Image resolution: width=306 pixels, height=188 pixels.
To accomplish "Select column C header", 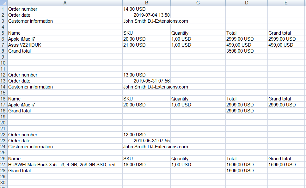I will pyautogui.click(x=198, y=3).
